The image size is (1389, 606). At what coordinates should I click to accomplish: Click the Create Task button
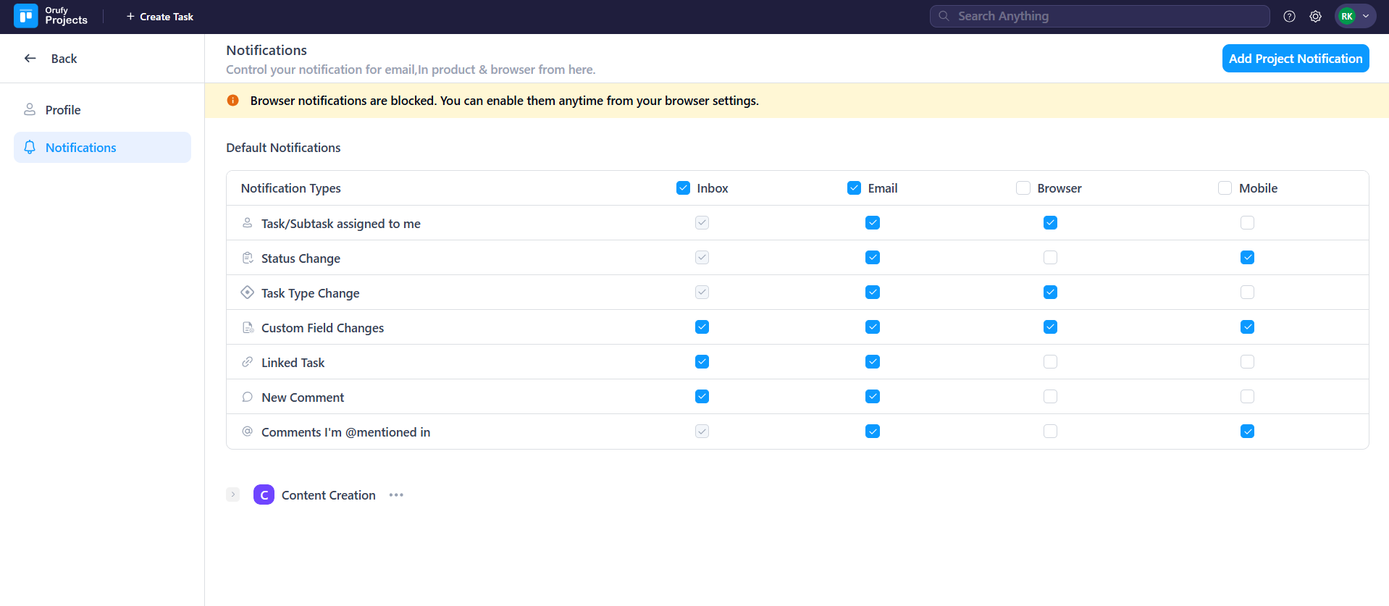[x=160, y=17]
